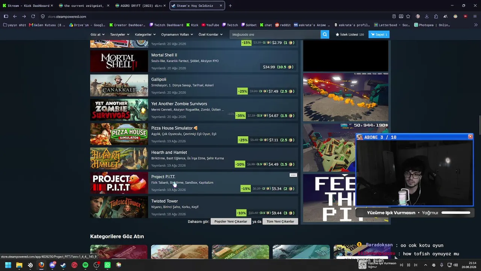Skip to next track in taskbar
Screen dimensions: 481x271
click(416, 265)
